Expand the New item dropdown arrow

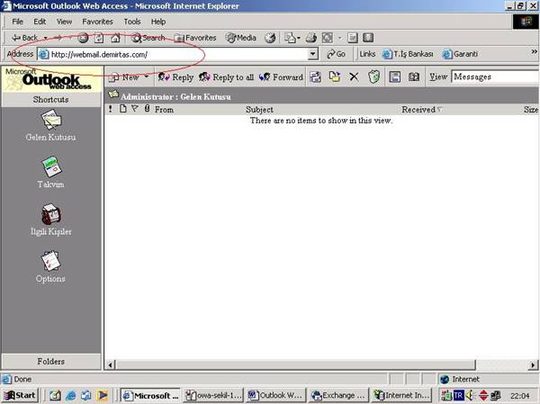click(147, 76)
